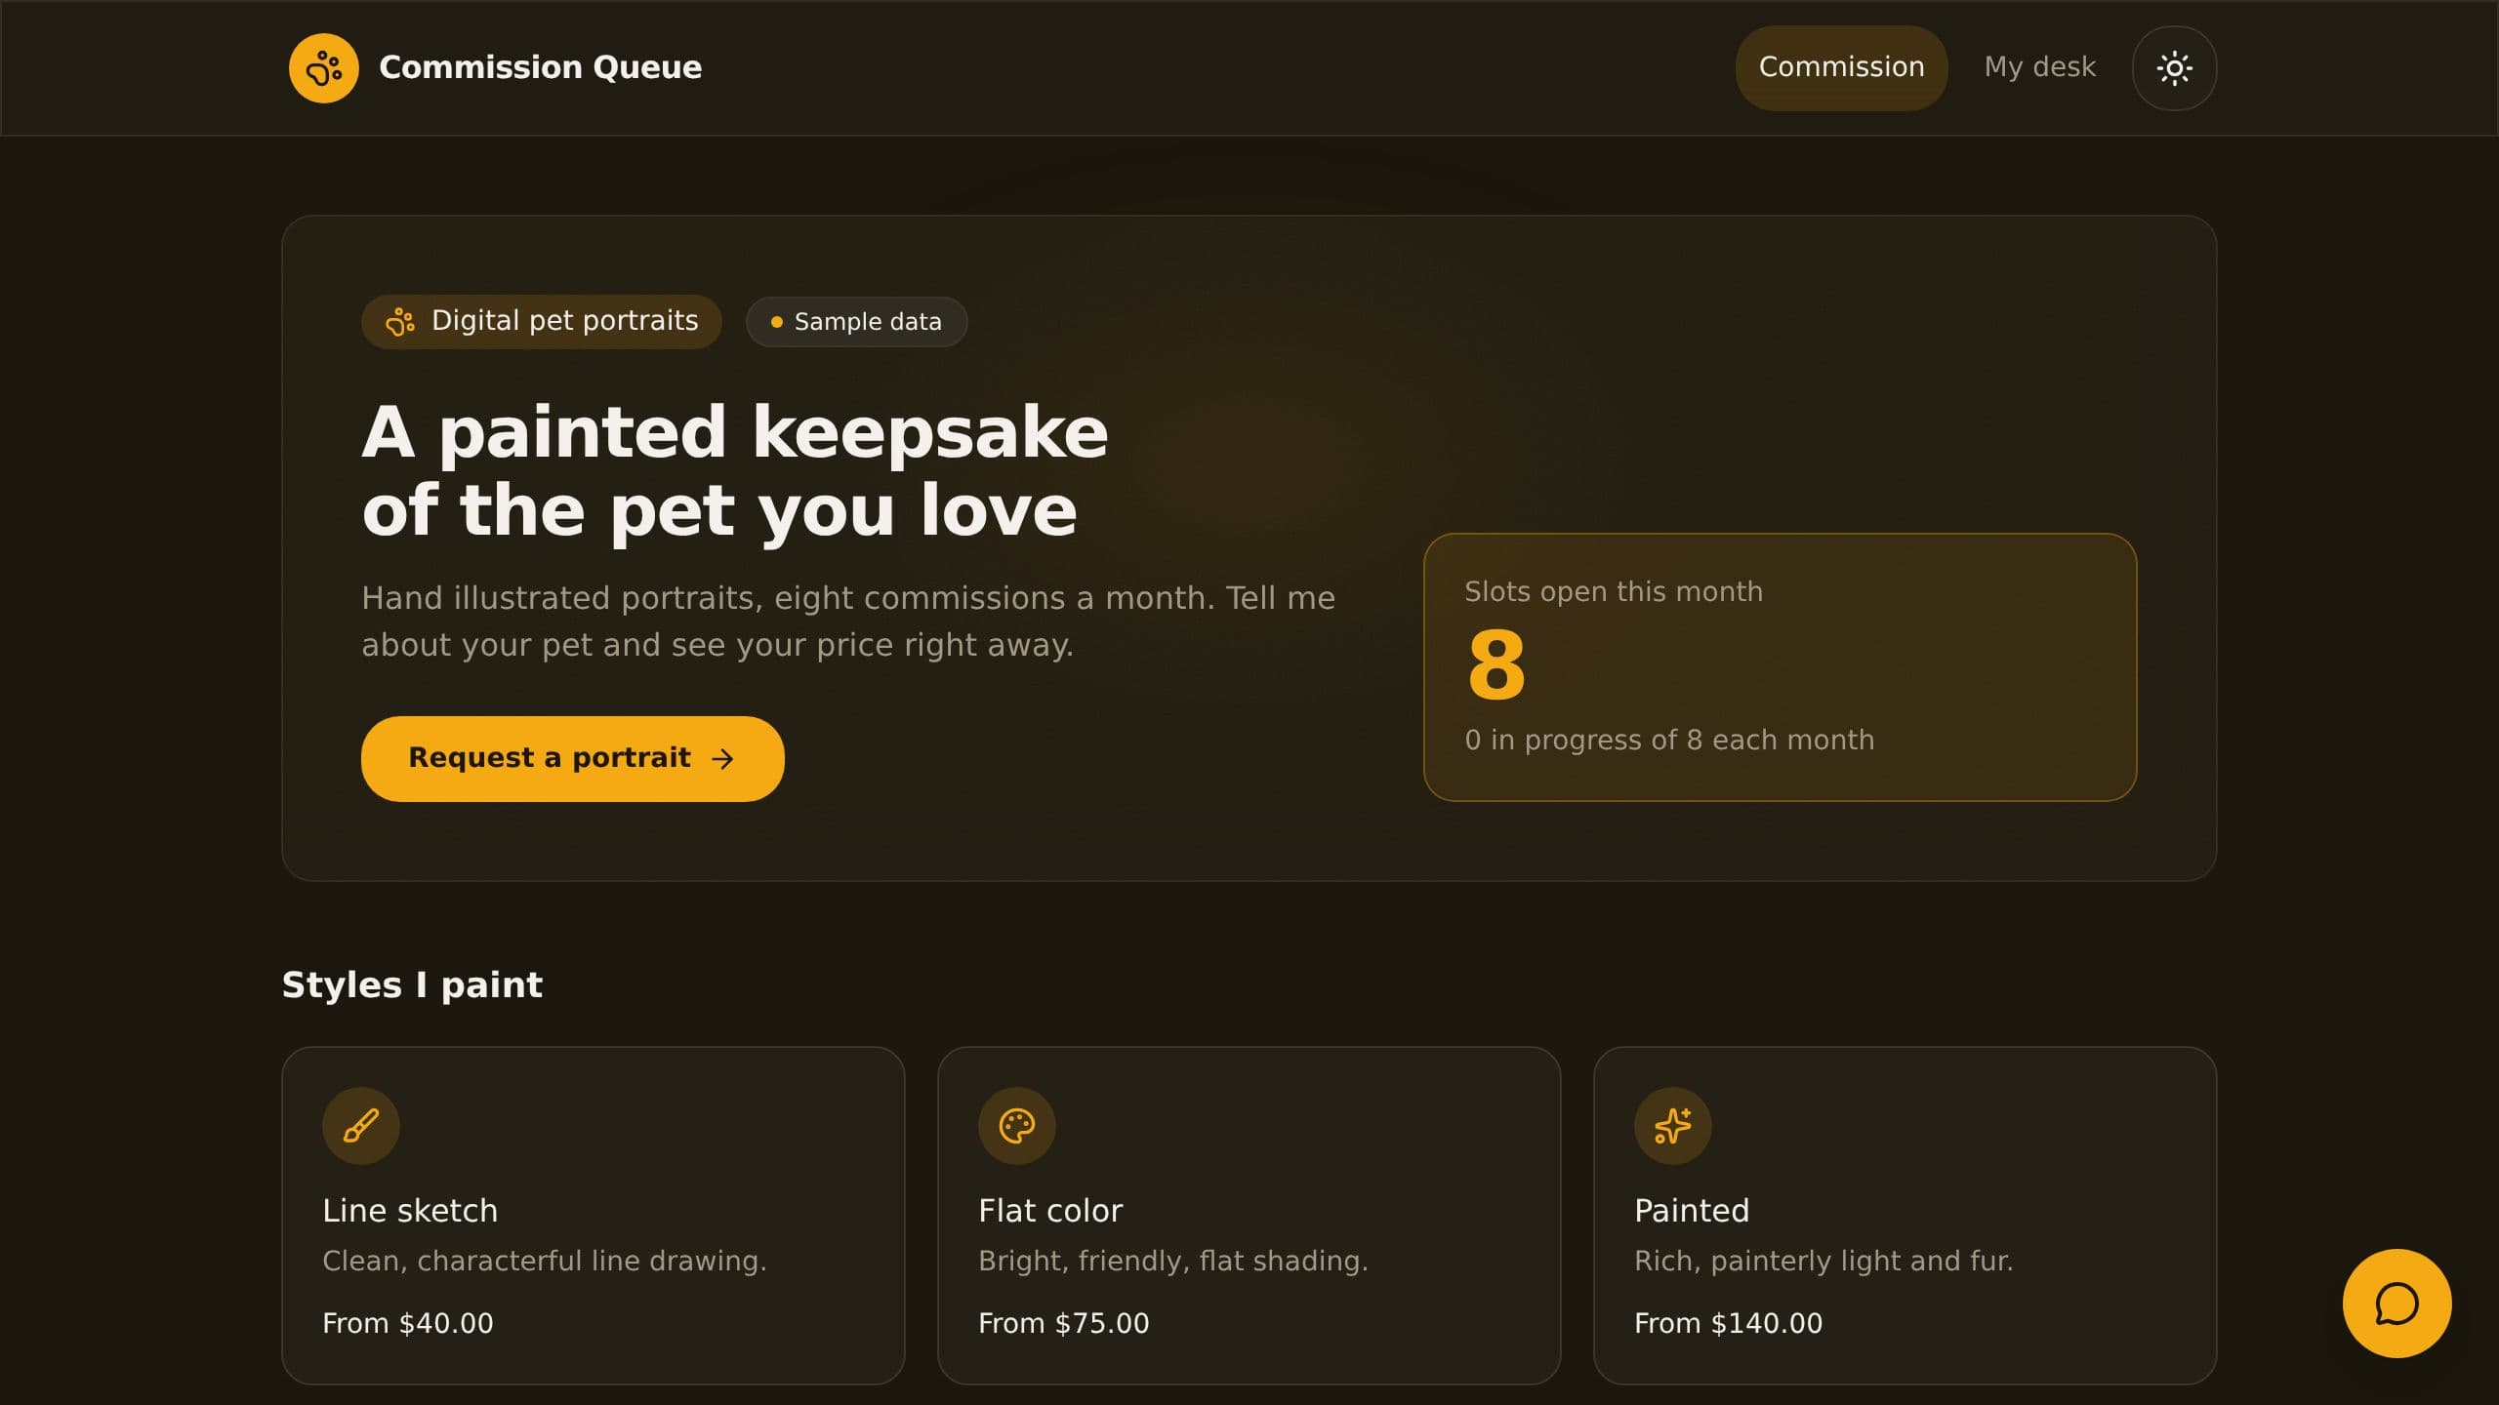This screenshot has height=1405, width=2499.
Task: Open the chat bubble floating button
Action: click(2397, 1304)
